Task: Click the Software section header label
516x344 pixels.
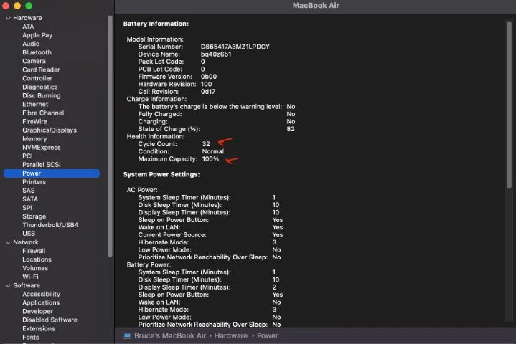Action: (27, 285)
